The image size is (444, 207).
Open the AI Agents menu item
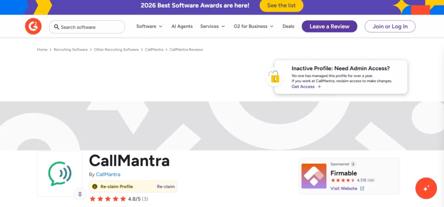coord(182,26)
